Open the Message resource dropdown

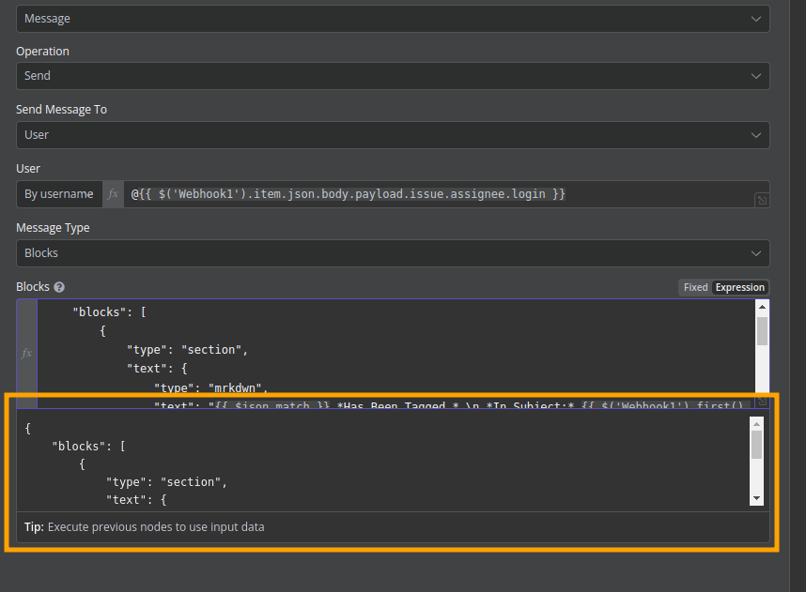tap(393, 19)
